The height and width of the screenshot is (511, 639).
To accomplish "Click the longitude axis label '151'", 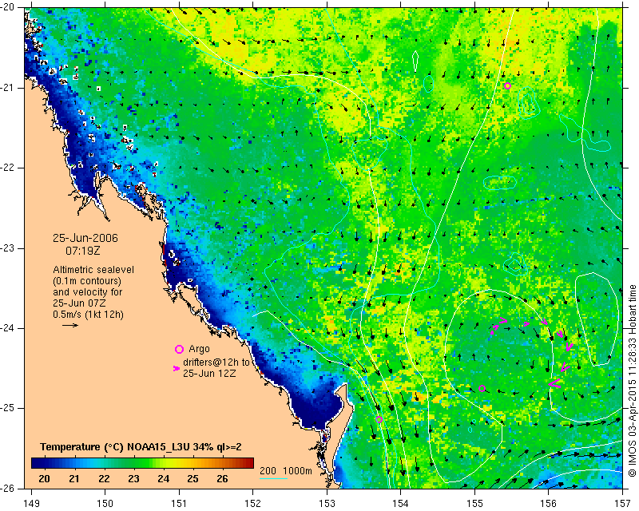I will click(x=179, y=504).
